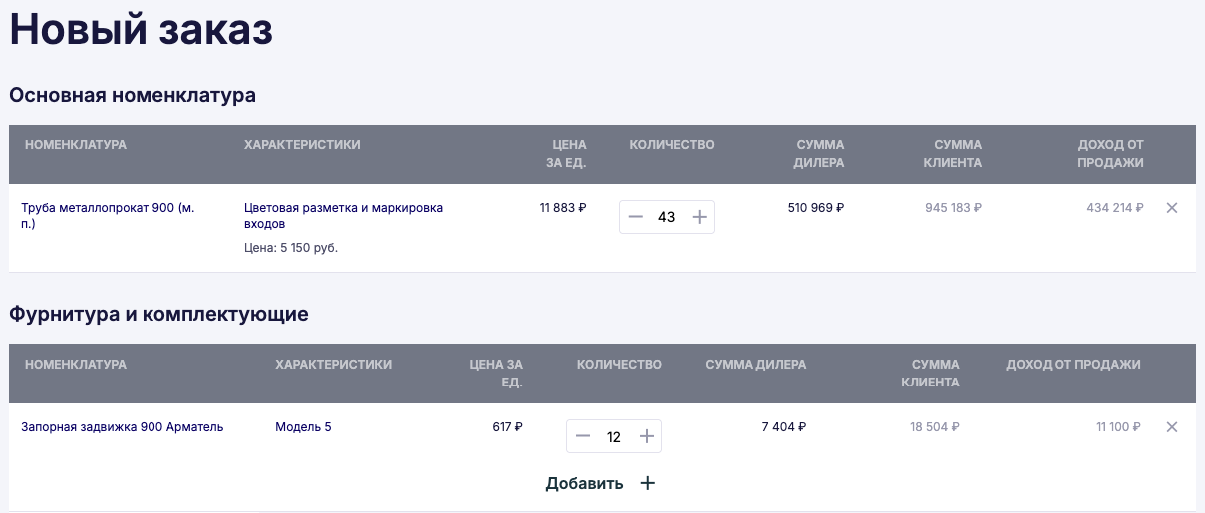
Task: Click the plus icon next to Добавить
Action: click(647, 483)
